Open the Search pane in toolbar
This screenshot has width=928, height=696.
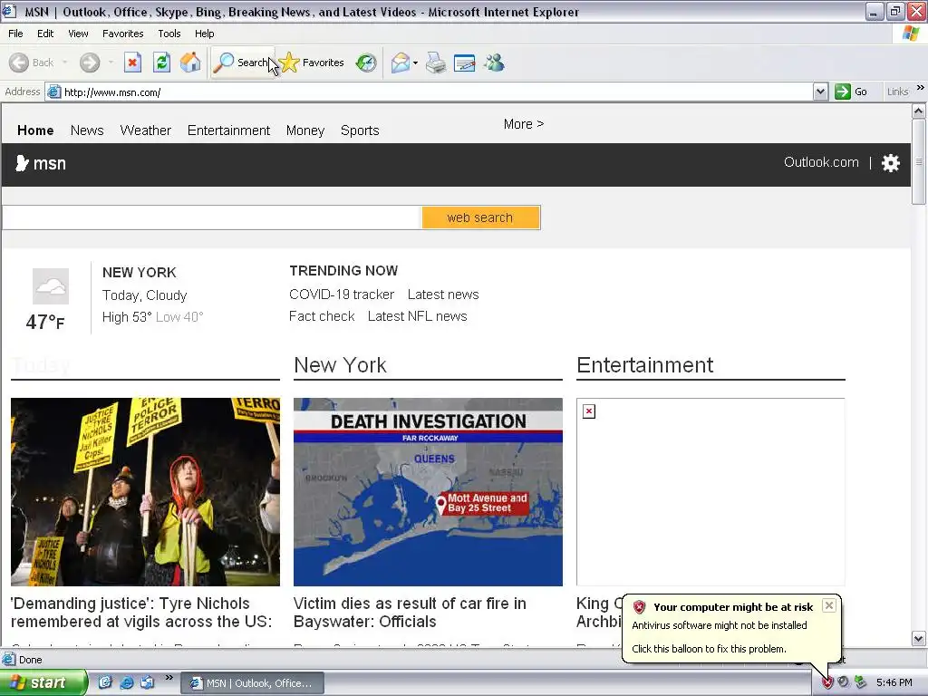tap(243, 63)
